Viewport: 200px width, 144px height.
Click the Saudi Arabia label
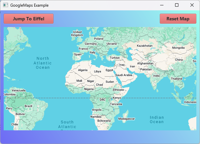pos(124,75)
